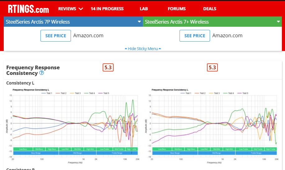This screenshot has height=170, width=285.
Task: Click SEE PRICE for Arctis 7+ Wireless
Action: tap(195, 36)
